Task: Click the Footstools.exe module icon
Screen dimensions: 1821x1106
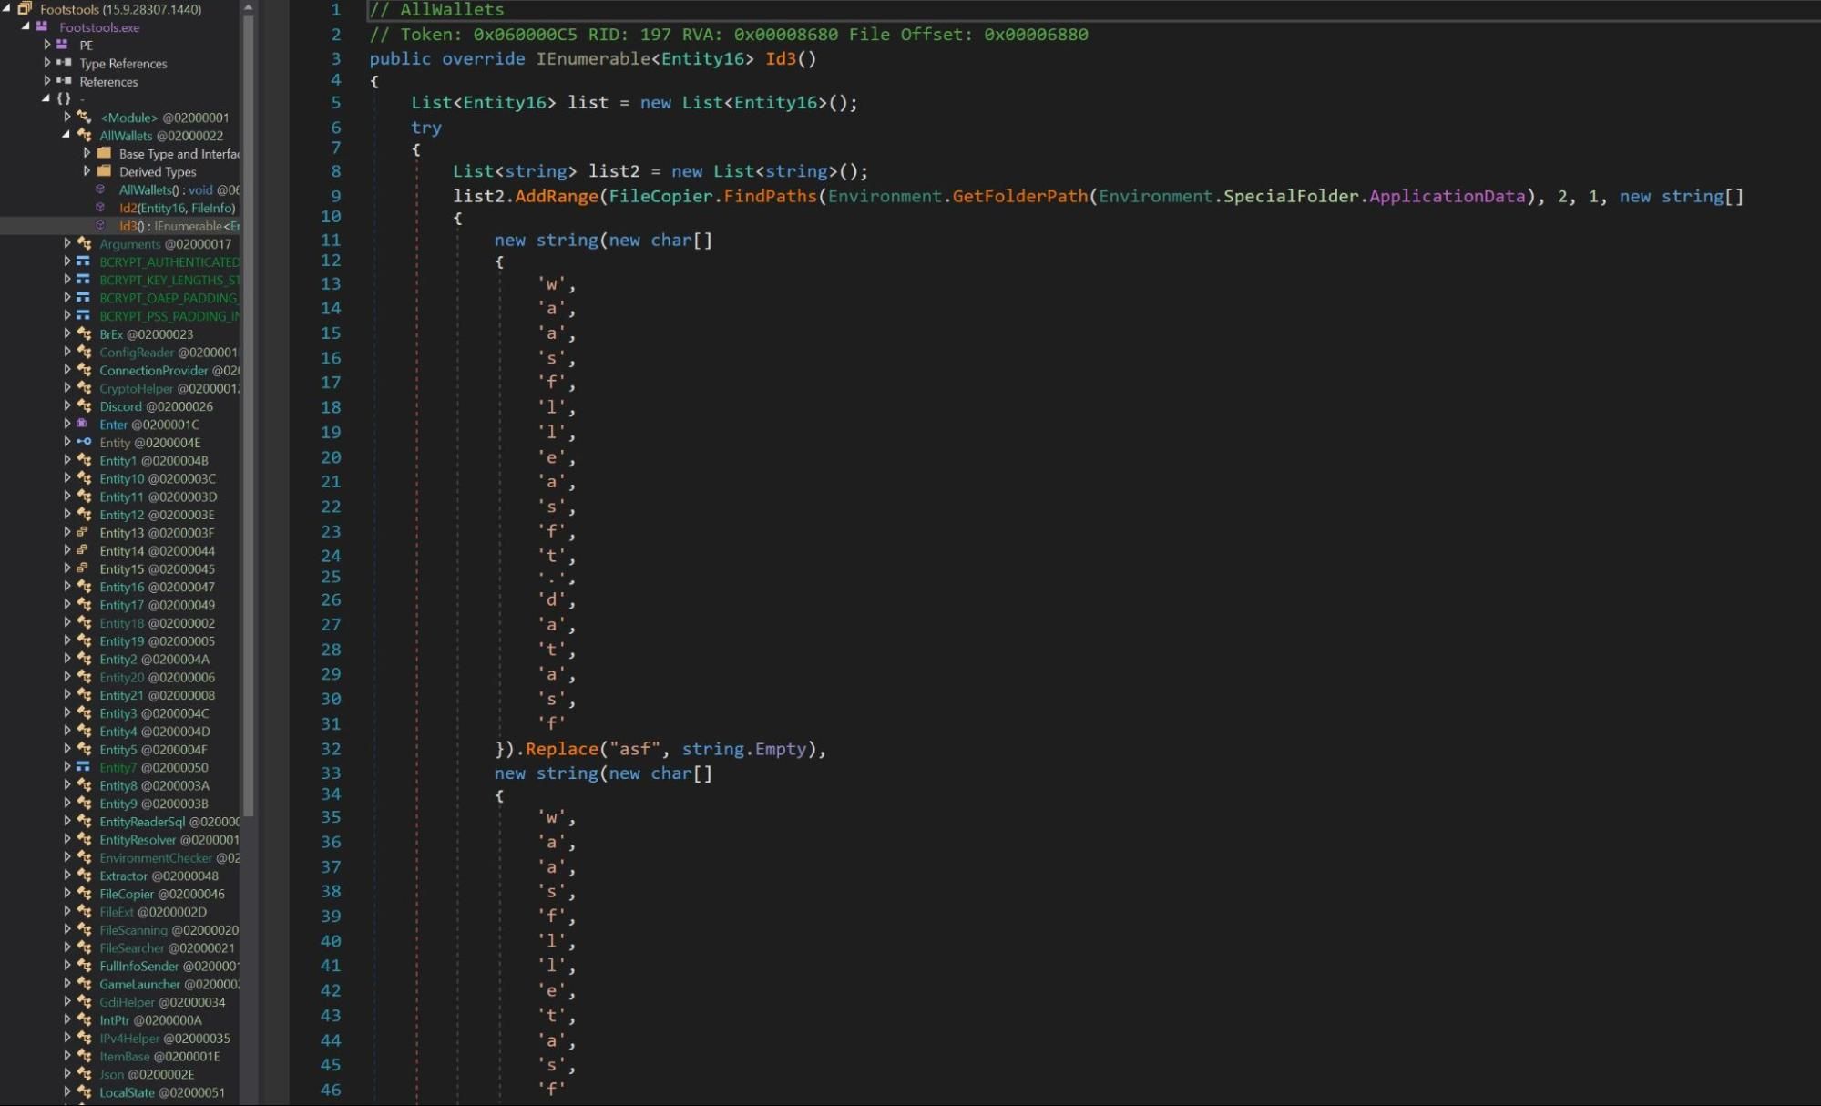Action: 42,27
